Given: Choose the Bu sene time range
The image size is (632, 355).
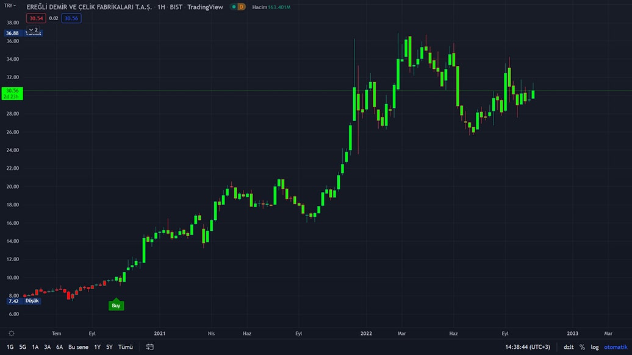Looking at the screenshot, I should pyautogui.click(x=78, y=347).
